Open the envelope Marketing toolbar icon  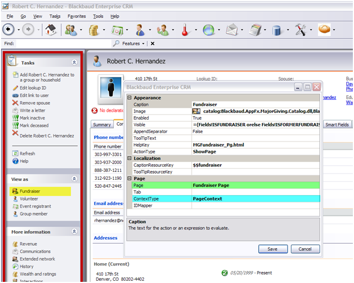pos(232,30)
